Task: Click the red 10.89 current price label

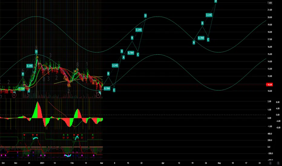Action: pos(269,85)
